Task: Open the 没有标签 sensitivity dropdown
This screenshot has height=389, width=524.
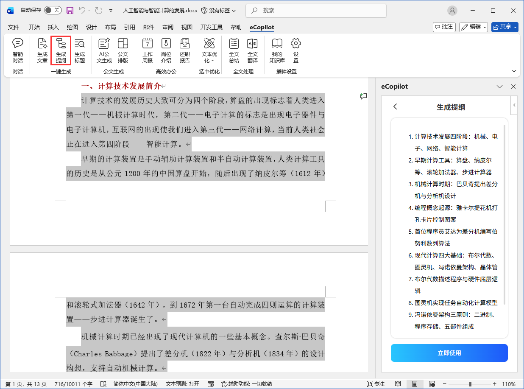Action: tap(219, 10)
